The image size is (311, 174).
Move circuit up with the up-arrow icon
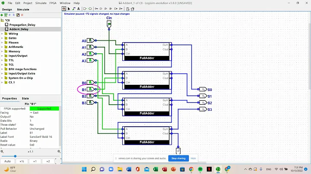point(10,15)
